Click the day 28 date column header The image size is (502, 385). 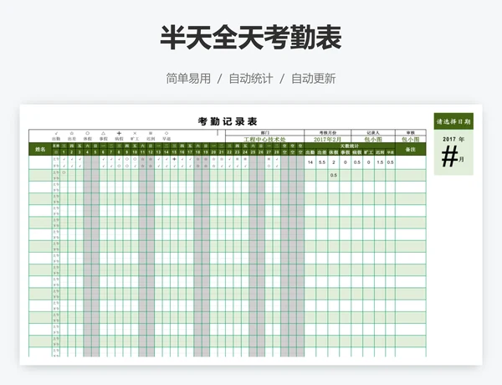(277, 152)
